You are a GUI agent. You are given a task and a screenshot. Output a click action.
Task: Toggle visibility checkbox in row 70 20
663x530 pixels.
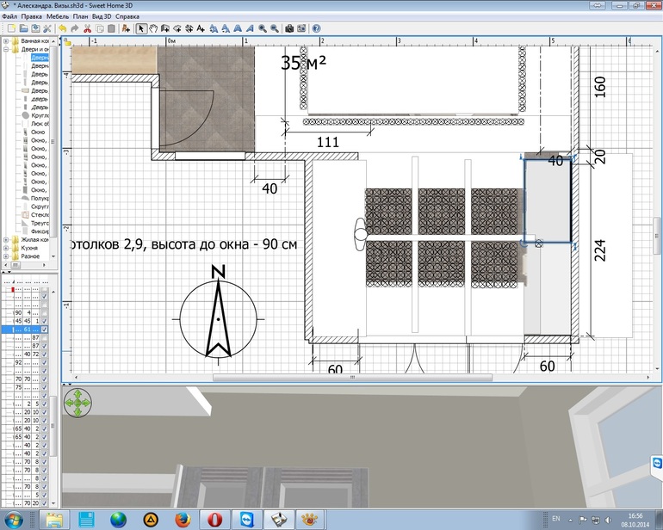[x=45, y=503]
